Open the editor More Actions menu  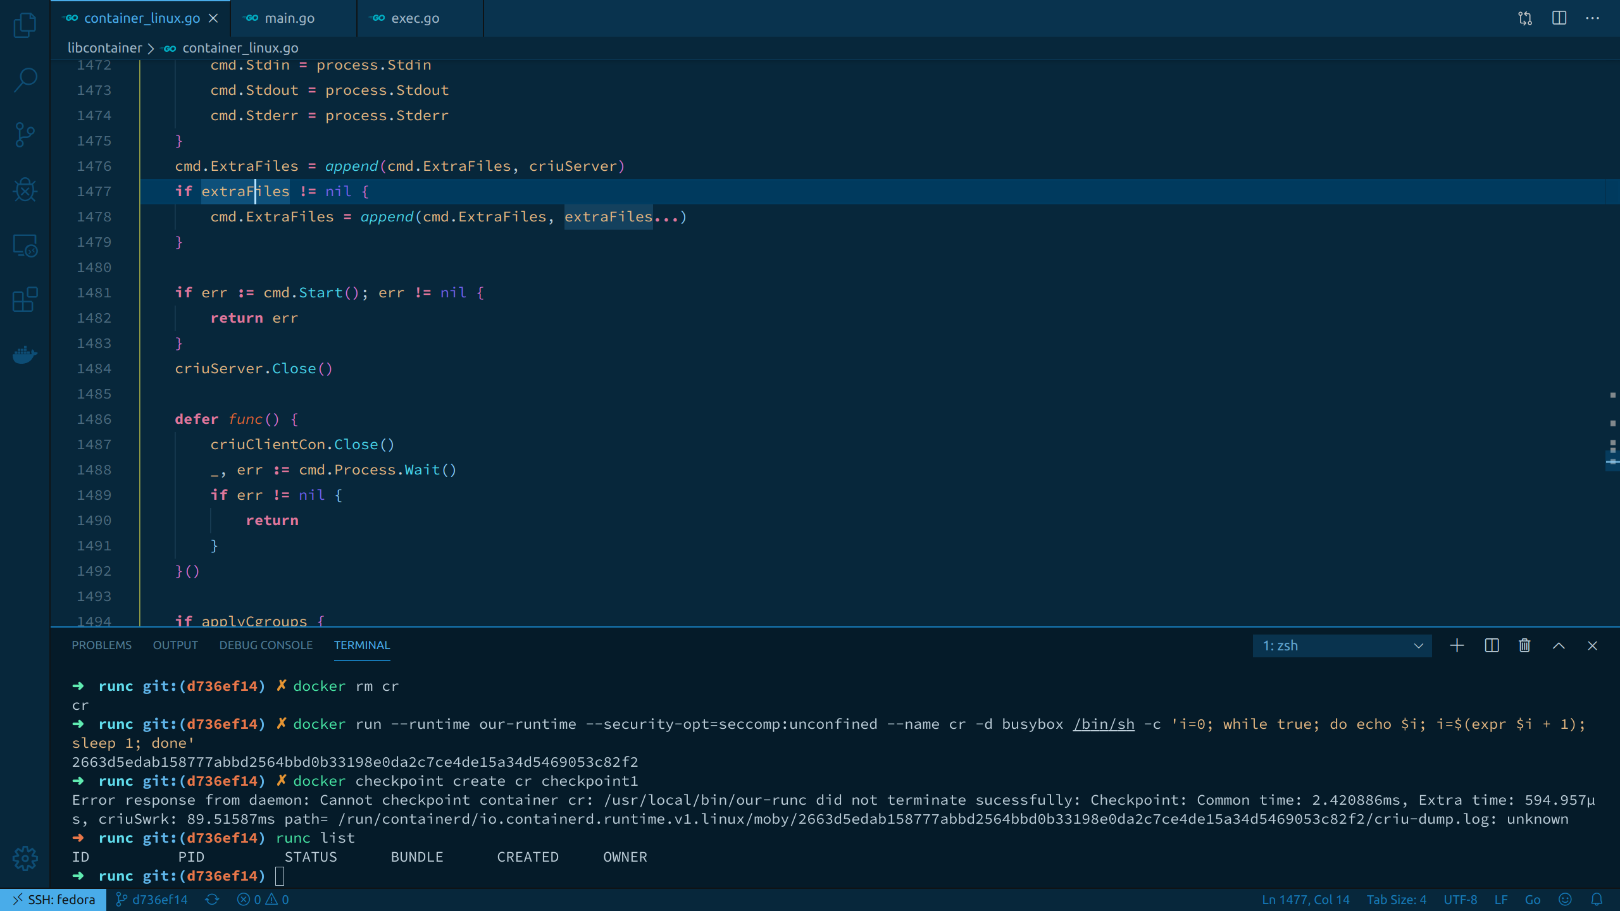coord(1593,18)
